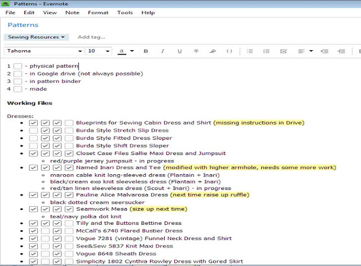Viewport: 361px width, 266px height.
Task: Click the Evernote elephant app icon
Action: click(5, 3)
